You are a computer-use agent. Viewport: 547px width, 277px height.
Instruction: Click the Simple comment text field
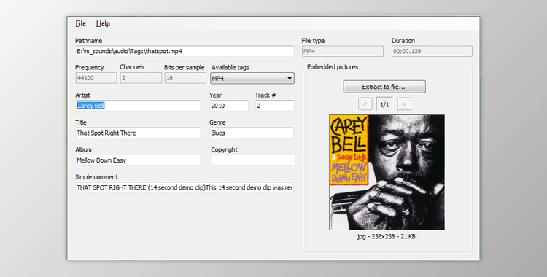(x=185, y=187)
